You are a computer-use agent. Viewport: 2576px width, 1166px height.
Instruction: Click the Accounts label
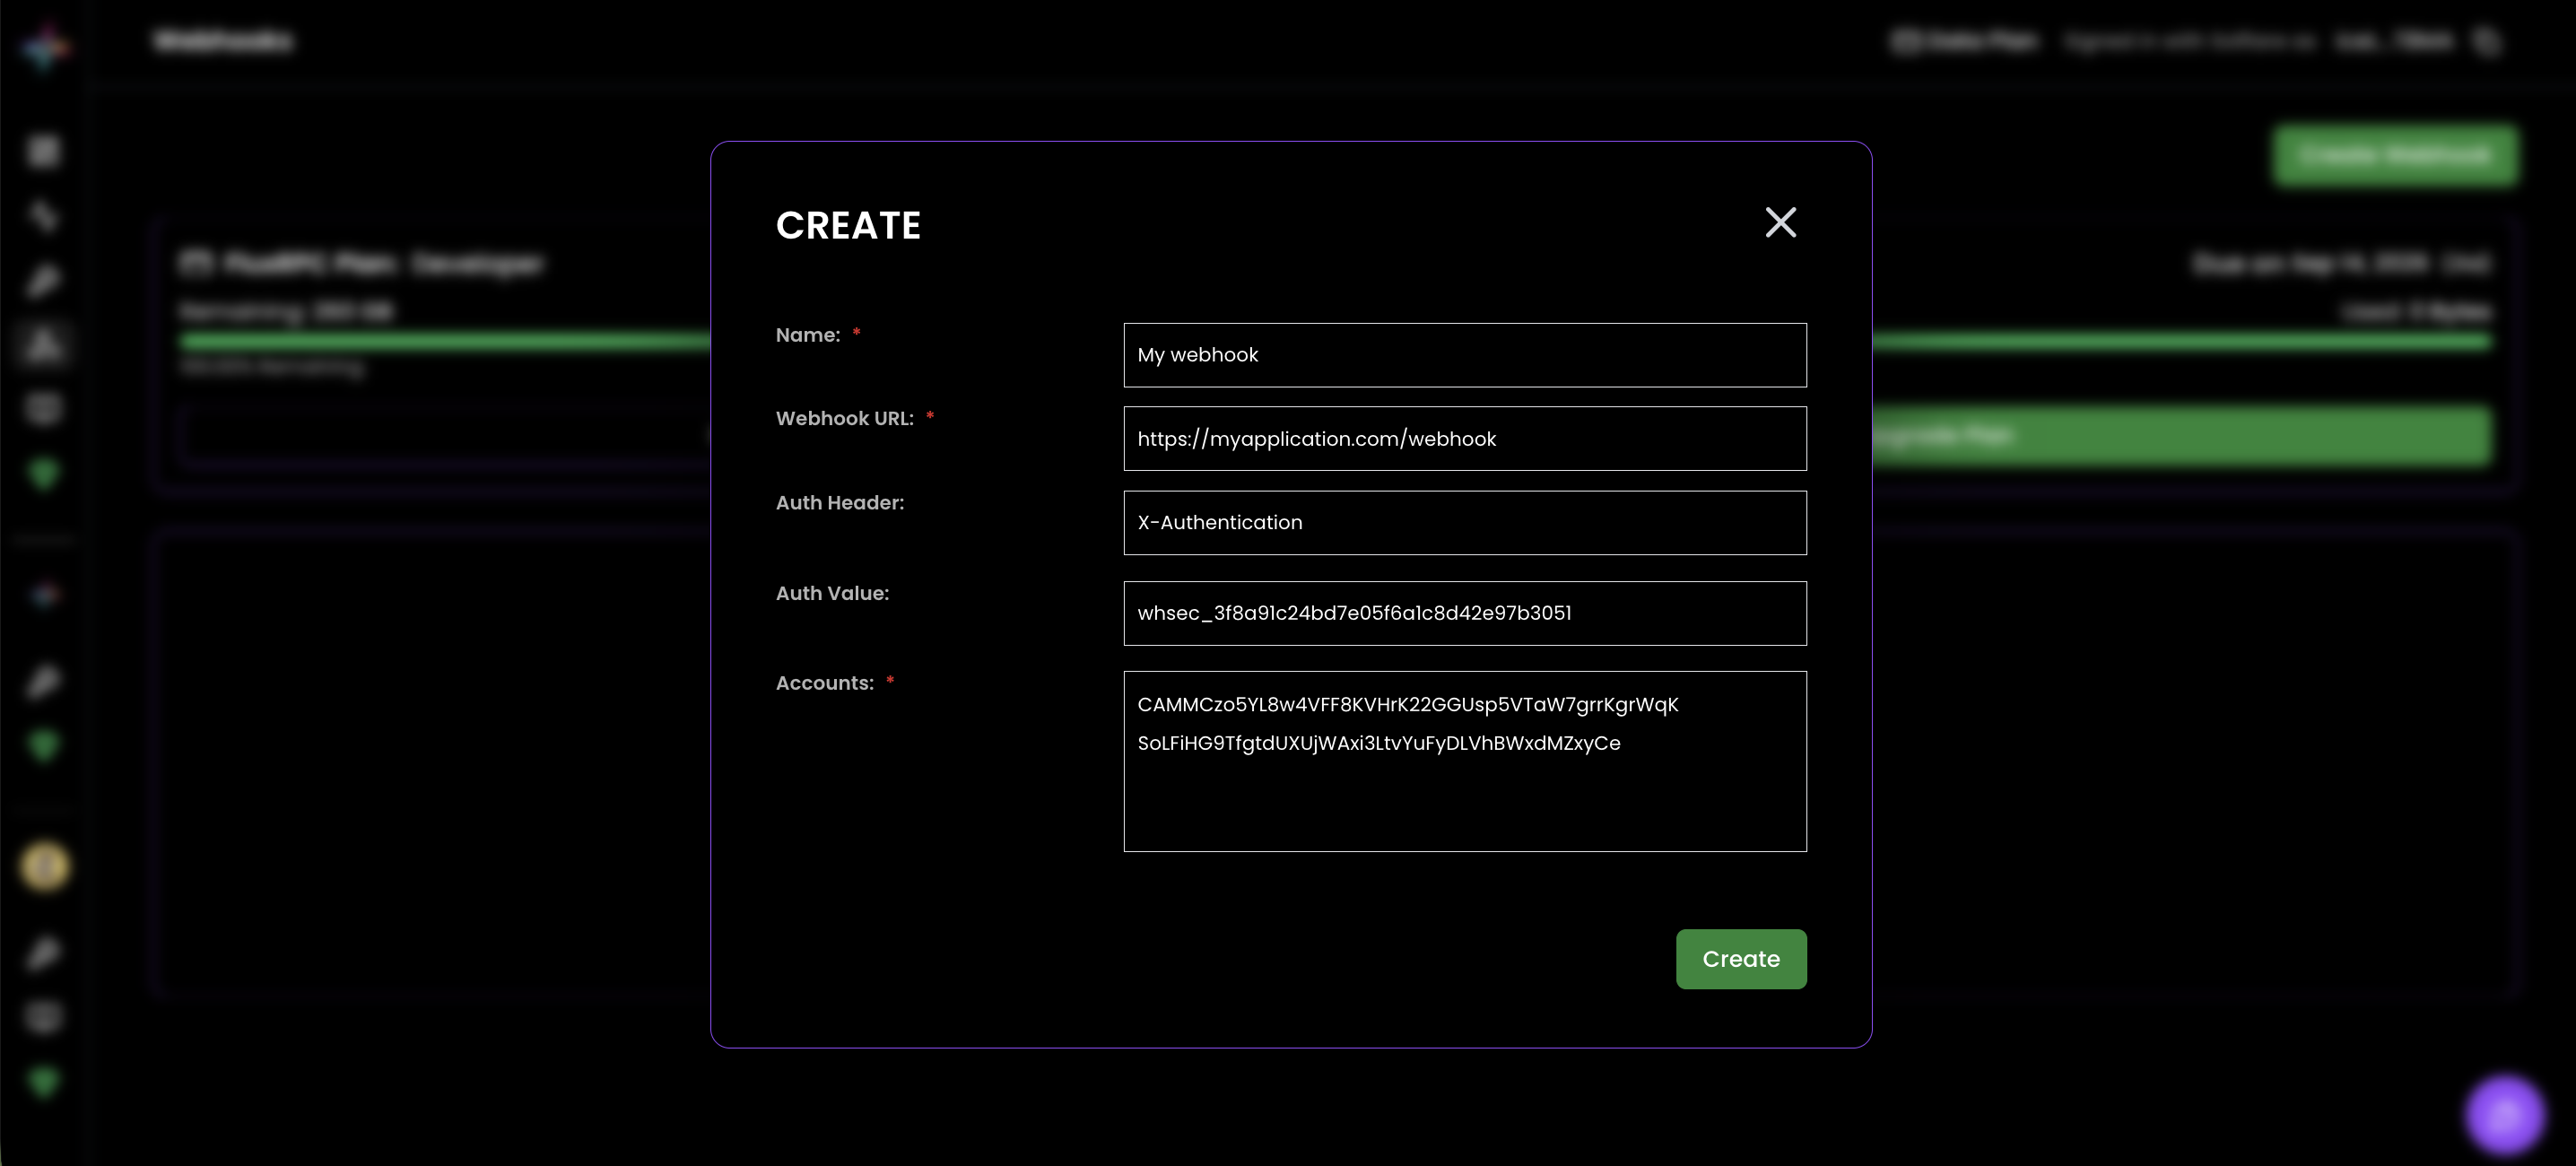click(825, 683)
